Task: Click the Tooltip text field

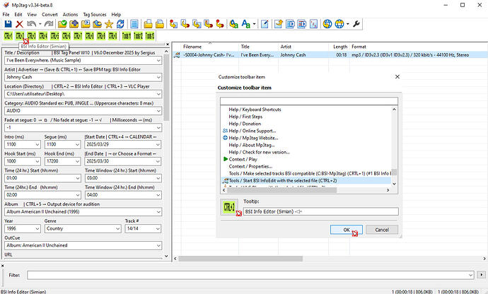Action: pyautogui.click(x=320, y=211)
